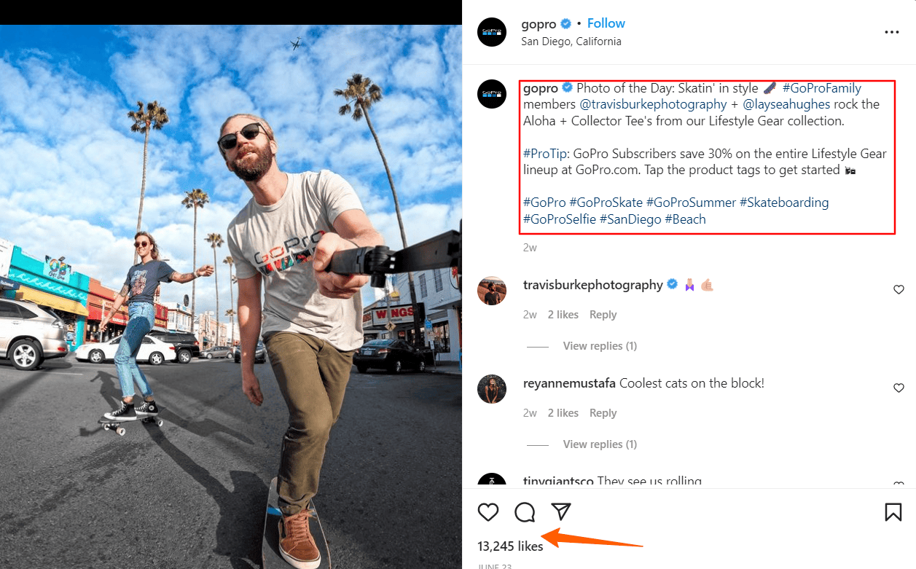This screenshot has width=916, height=569.
Task: Click the verified badge on travisburkephotography's comment
Action: 672,284
